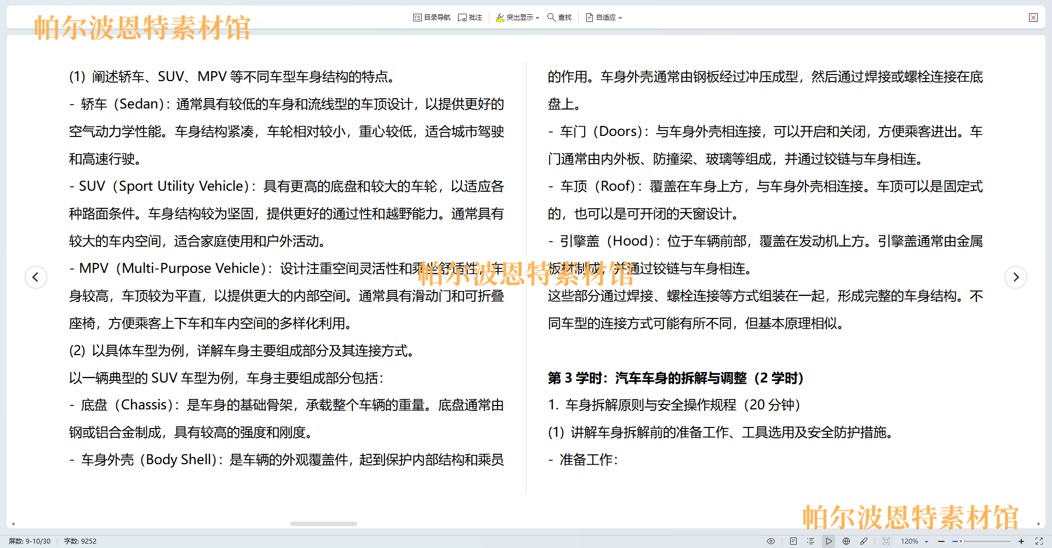Click line starting - MPV（Multi-Purpose Vehicle）
Image resolution: width=1052 pixels, height=548 pixels.
pyautogui.click(x=287, y=269)
